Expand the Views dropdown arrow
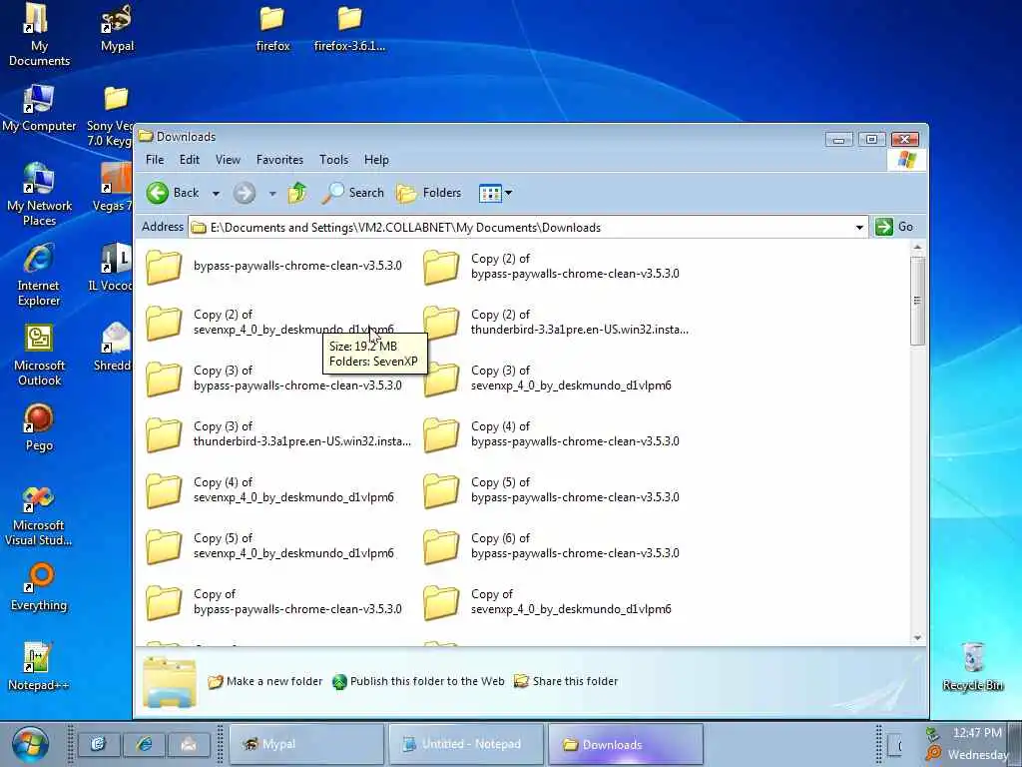Viewport: 1022px width, 767px height. (x=508, y=193)
